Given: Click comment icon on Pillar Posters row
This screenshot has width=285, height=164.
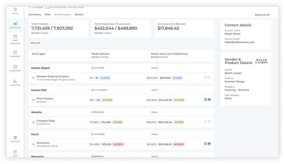Looking at the screenshot, I should pyautogui.click(x=205, y=100).
